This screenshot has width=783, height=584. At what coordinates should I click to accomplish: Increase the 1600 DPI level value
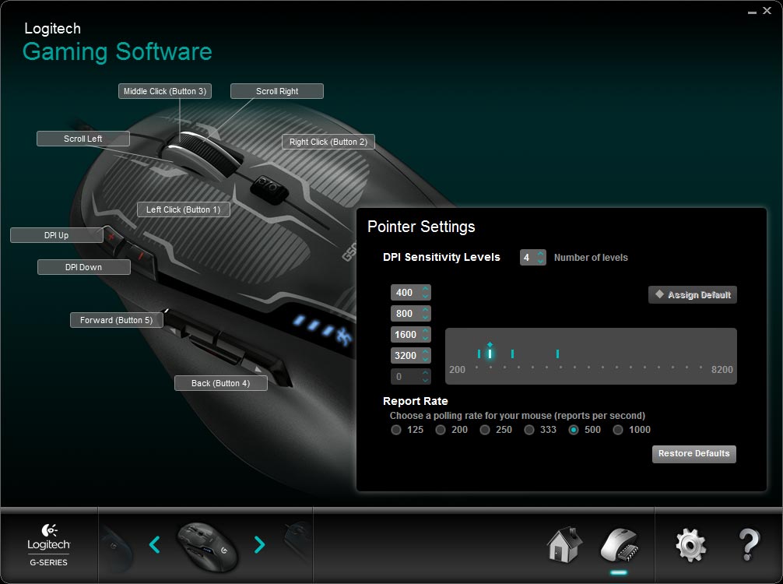point(426,331)
